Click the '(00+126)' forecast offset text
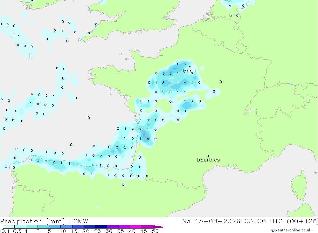This screenshot has width=318, height=233. (x=302, y=221)
